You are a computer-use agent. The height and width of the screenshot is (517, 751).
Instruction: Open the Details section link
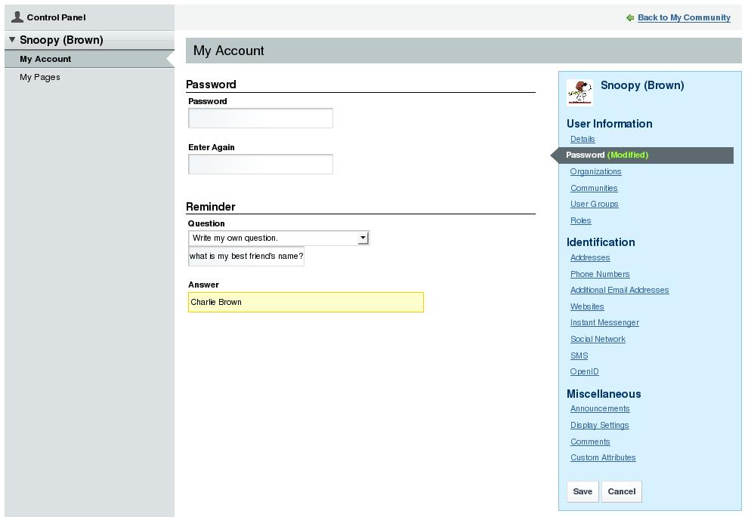pyautogui.click(x=583, y=139)
